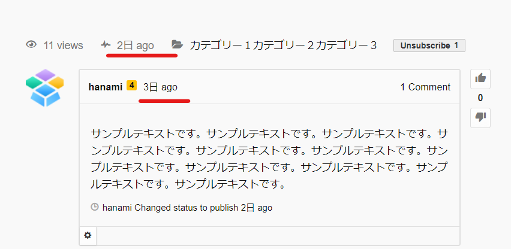This screenshot has height=249, width=511.
Task: Click the yellow reputation badge 4
Action: coord(132,87)
